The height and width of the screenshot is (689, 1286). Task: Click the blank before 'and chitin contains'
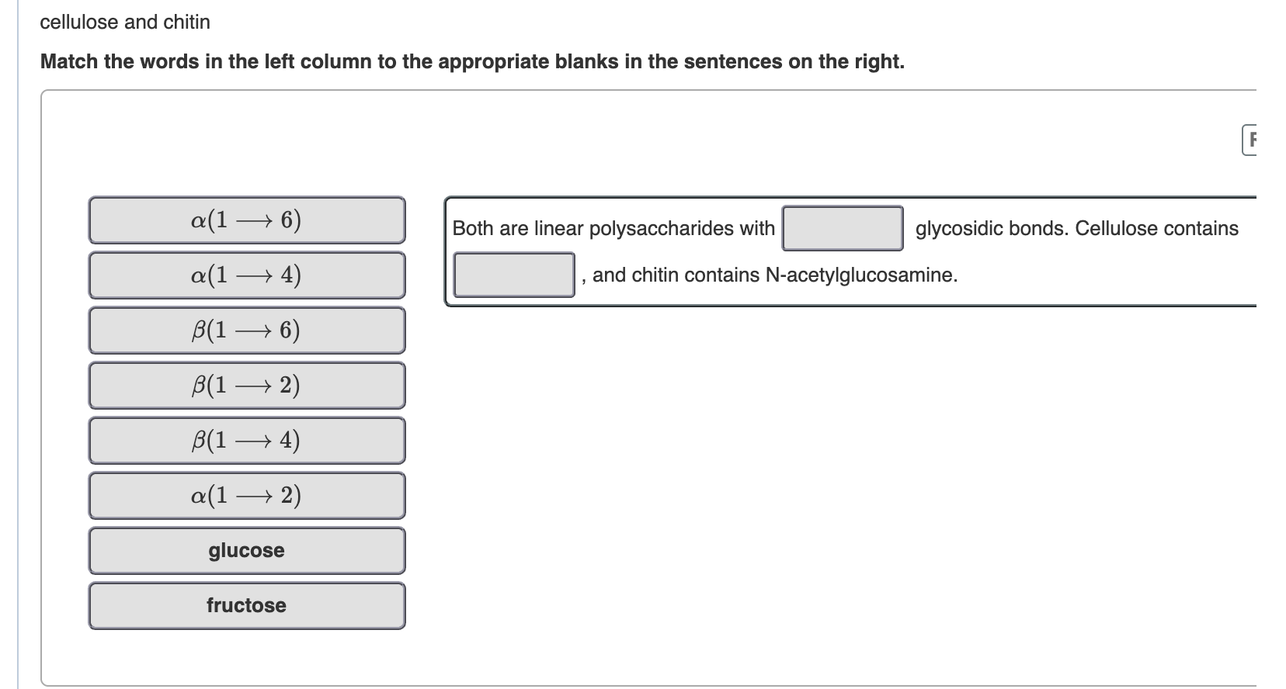[x=513, y=275]
